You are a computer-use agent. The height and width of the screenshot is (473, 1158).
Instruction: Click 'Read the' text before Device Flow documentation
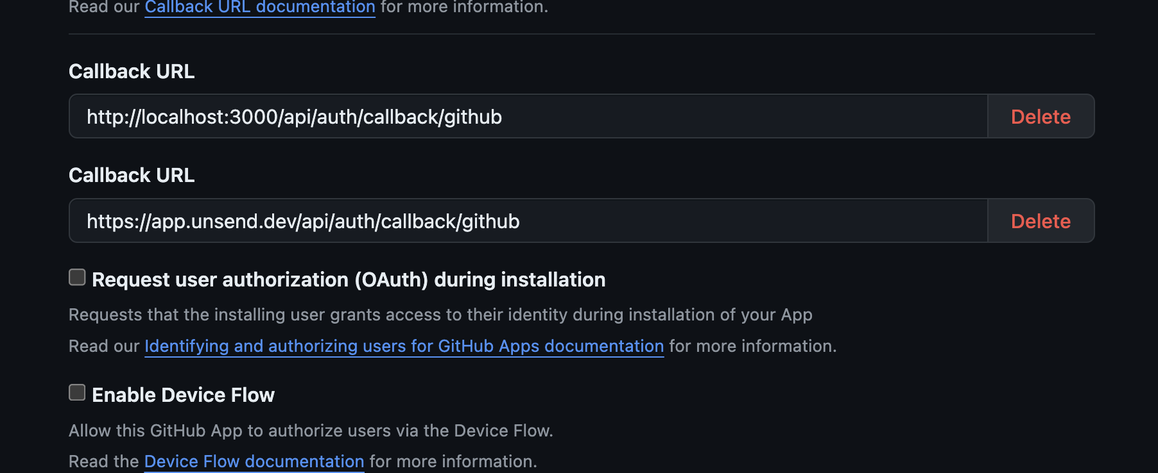click(103, 461)
